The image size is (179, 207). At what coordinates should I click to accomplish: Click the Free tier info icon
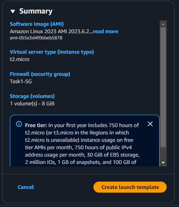tap(19, 124)
